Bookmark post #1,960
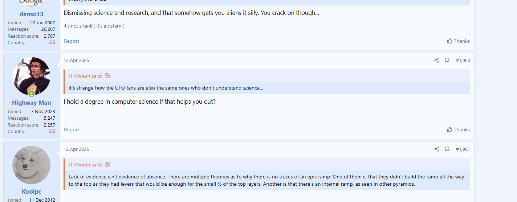517x202 pixels. coord(447,60)
